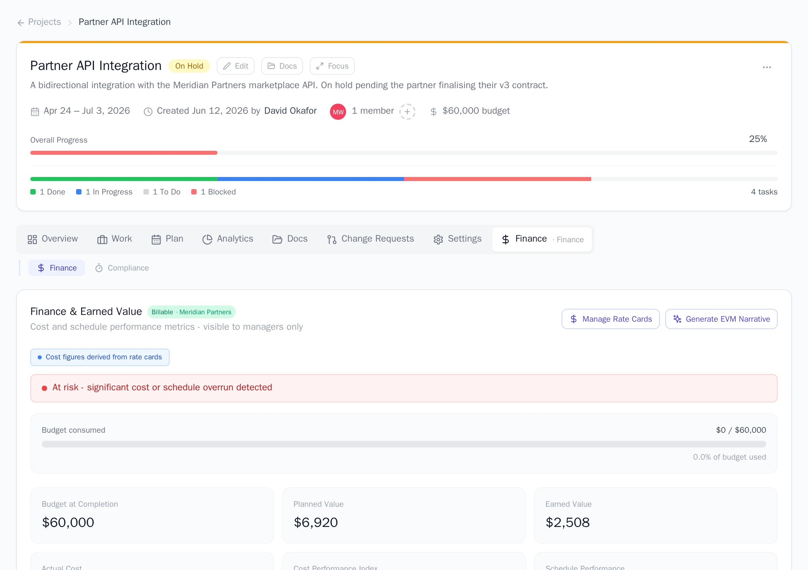The image size is (808, 570).
Task: Click the green 1 Done legend swatch
Action: click(33, 192)
